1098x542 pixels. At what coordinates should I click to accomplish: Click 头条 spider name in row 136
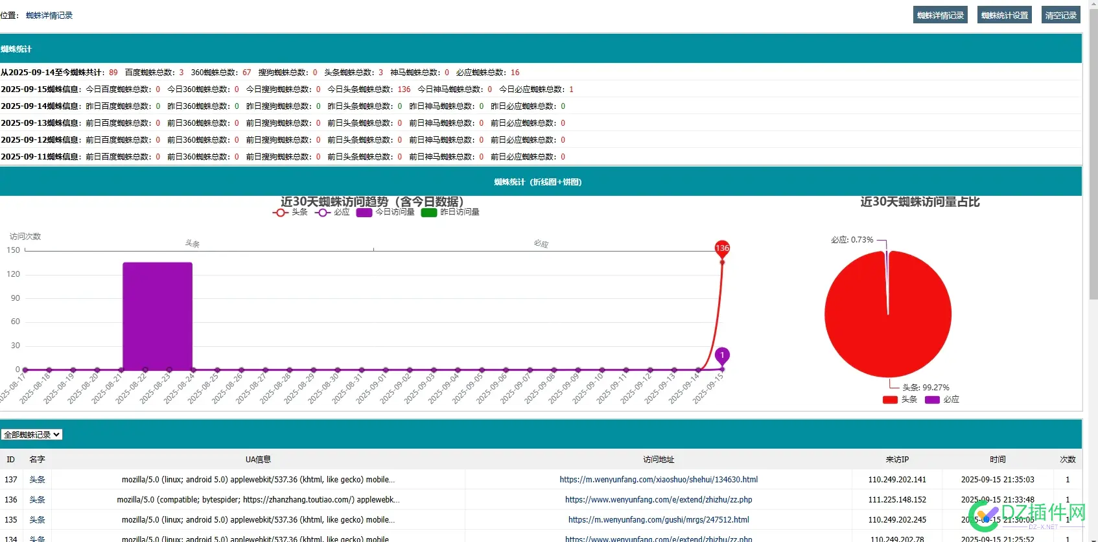point(37,500)
